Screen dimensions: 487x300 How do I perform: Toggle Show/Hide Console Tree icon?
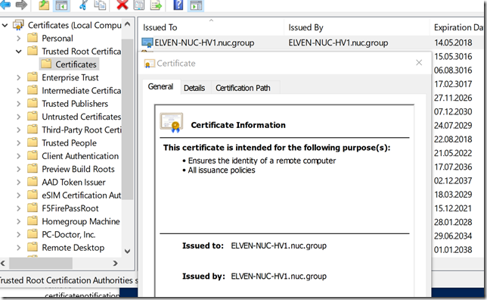tap(61, 5)
